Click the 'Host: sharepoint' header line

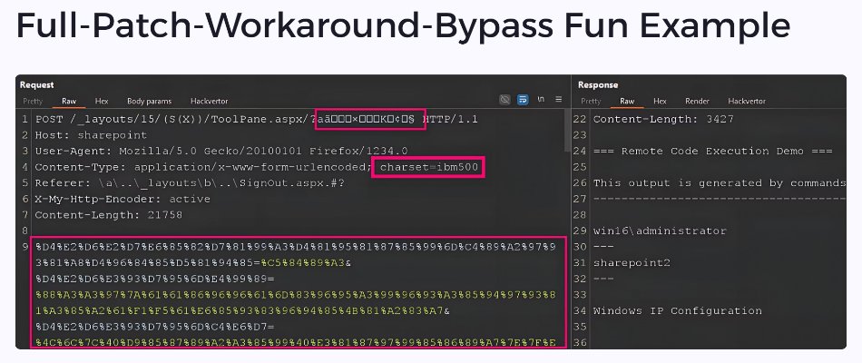pos(92,135)
